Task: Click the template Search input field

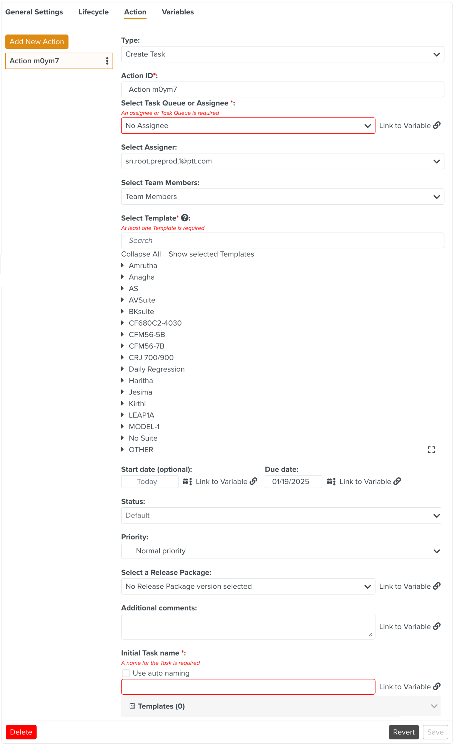Action: (282, 241)
